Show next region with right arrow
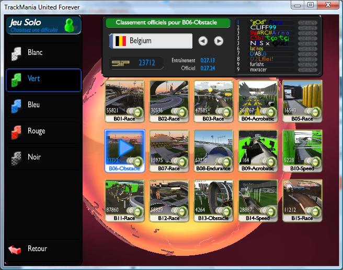The image size is (343, 270). [x=219, y=41]
